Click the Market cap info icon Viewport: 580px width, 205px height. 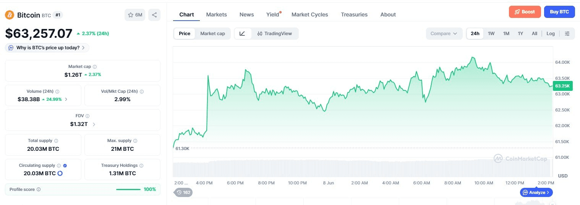pos(95,67)
